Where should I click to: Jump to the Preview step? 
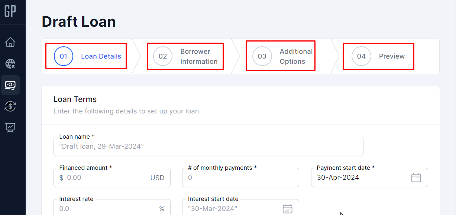pyautogui.click(x=378, y=56)
